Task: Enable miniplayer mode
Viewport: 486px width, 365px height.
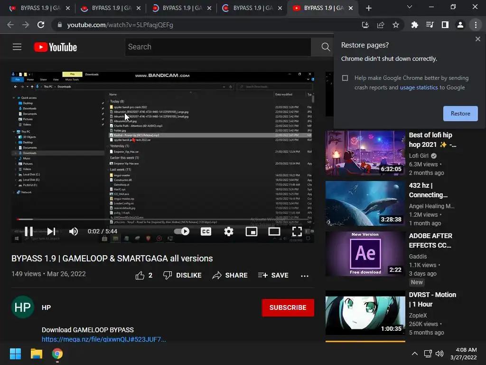Action: 252,231
